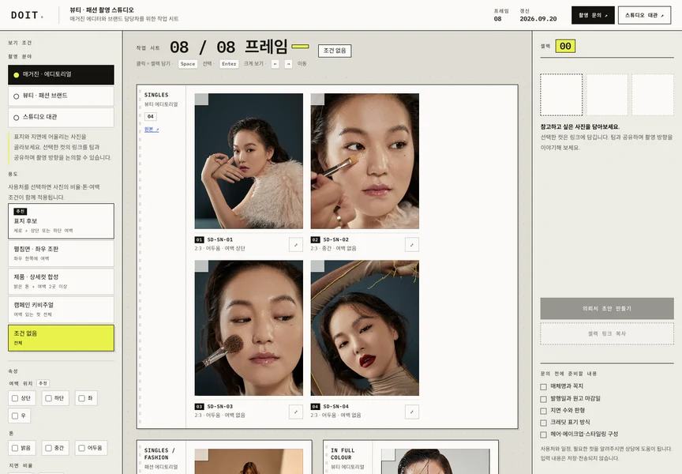The image size is (682, 474).
Task: Select photo SD-SN-01 woman with fur
Action: click(249, 161)
